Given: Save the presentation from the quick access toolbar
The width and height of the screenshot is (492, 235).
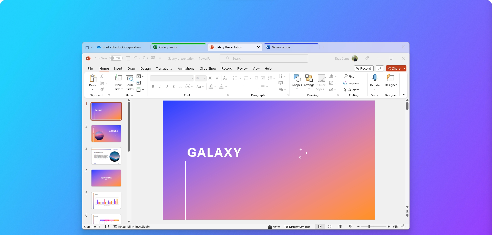Looking at the screenshot, I should [x=128, y=58].
